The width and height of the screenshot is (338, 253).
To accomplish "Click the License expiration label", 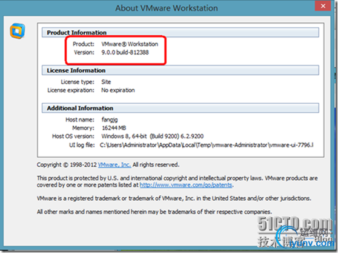I will coord(71,90).
